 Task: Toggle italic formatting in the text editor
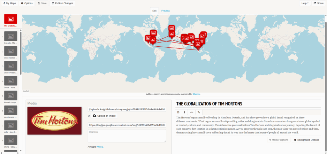click(x=184, y=112)
